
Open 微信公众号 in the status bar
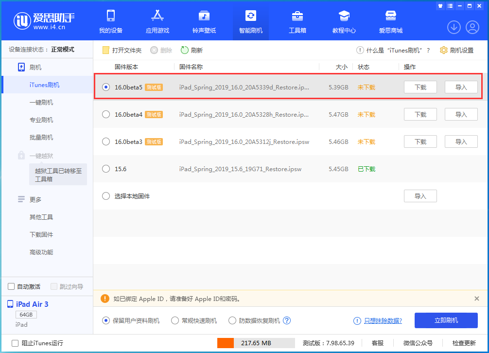418,343
